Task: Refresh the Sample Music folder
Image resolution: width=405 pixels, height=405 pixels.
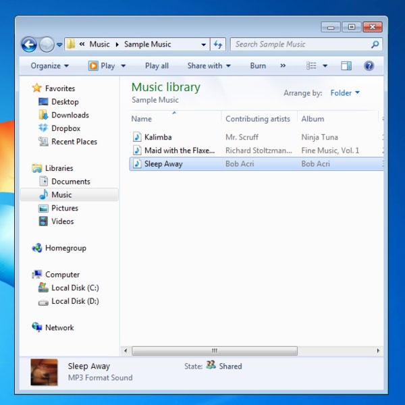Action: click(218, 45)
